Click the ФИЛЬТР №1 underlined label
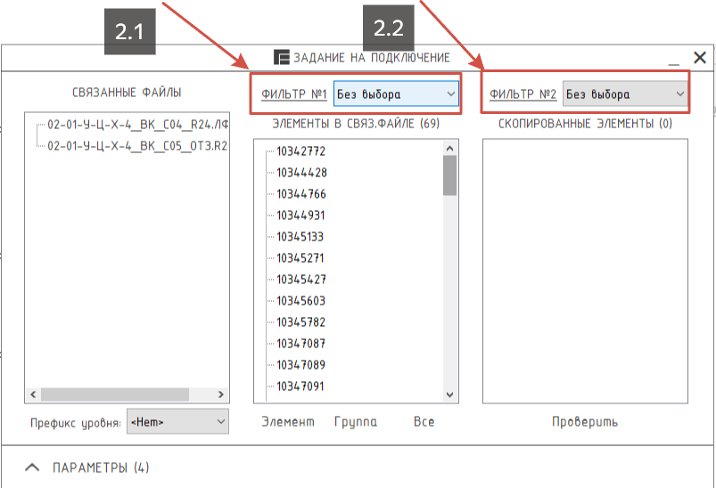The height and width of the screenshot is (488, 716). [294, 94]
